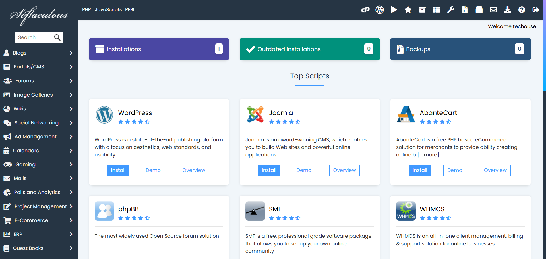Click the SMF script title
546x259 pixels.
(x=275, y=209)
